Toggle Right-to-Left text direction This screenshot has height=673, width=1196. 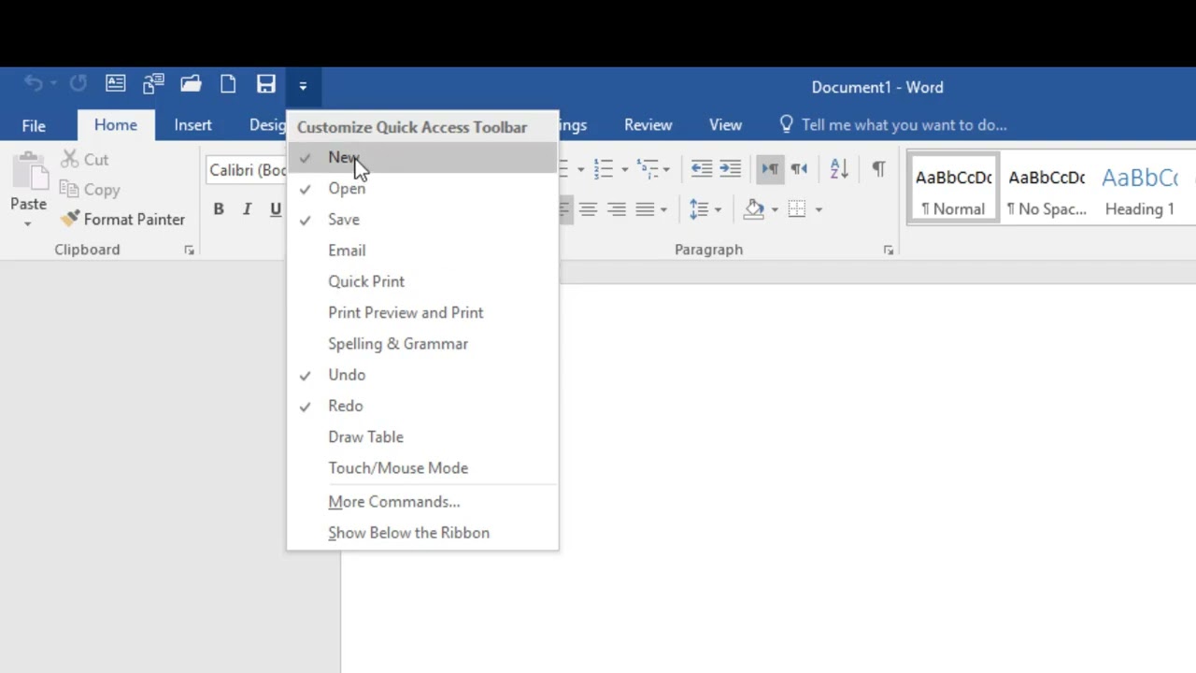(799, 169)
